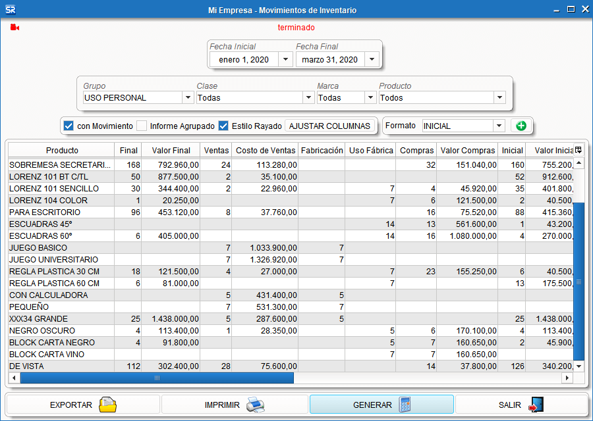The image size is (593, 421).
Task: Select the PEQUEÑO row
Action: coord(291,307)
